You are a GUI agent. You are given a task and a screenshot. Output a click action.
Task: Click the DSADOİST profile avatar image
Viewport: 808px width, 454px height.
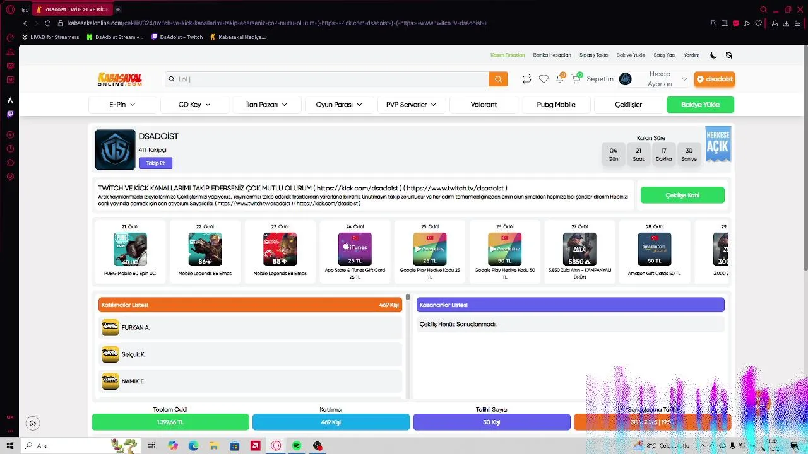115,149
